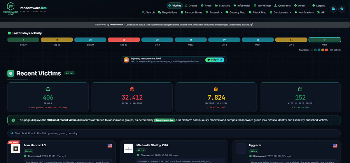Click the Akira tag under Michael K Shelby
The width and height of the screenshot is (350, 163).
pyautogui.click(x=141, y=150)
